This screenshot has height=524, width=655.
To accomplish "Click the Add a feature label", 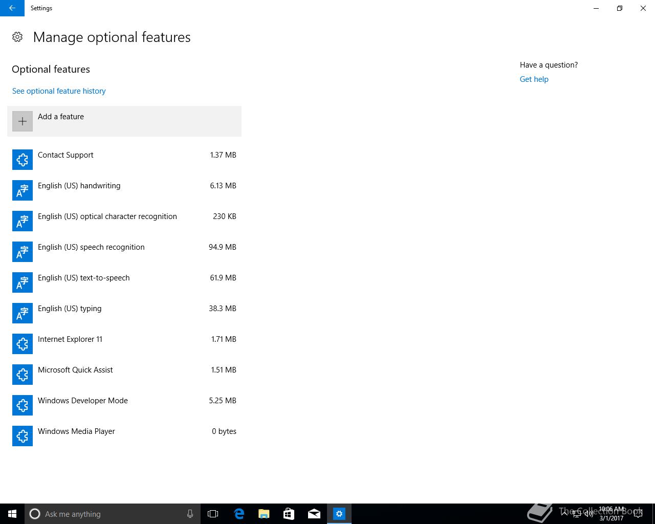I will click(x=61, y=117).
